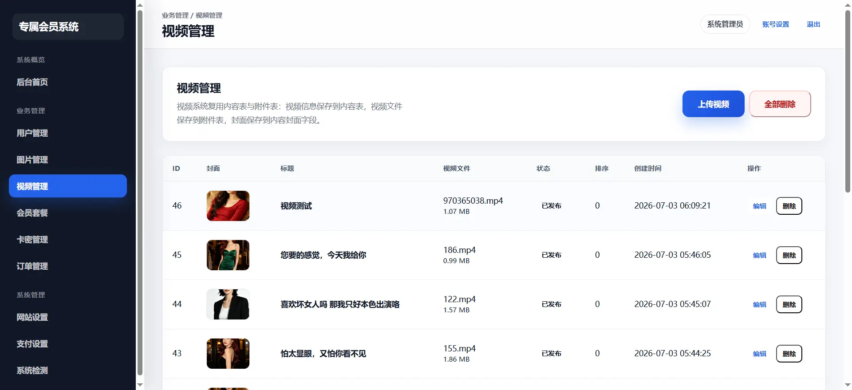Open 会员套餐 in the sidebar

(x=68, y=213)
